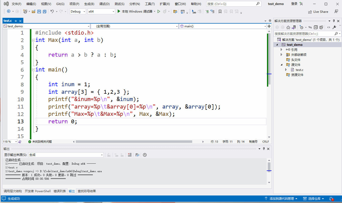This screenshot has width=342, height=203.
Task: Toggle bookmark on current line
Action: 220,12
